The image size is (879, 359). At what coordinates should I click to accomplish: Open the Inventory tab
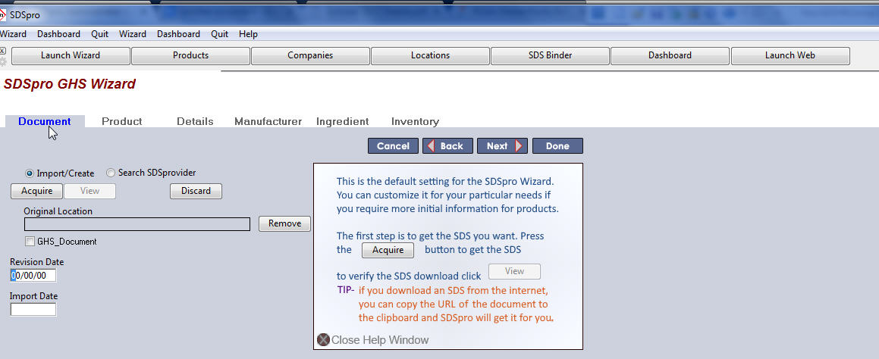[415, 121]
